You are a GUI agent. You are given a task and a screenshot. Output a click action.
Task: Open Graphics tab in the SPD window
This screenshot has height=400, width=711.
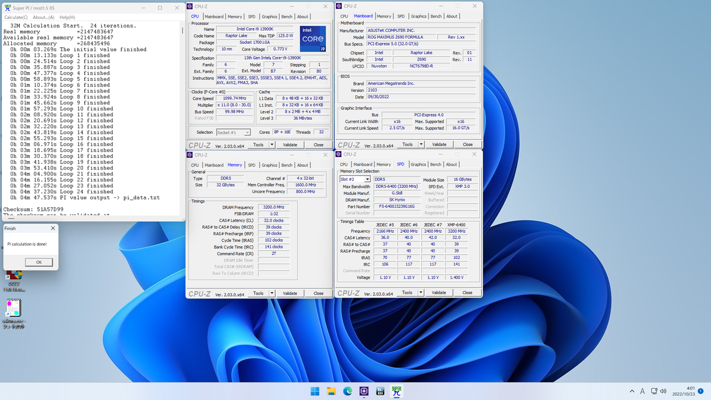tap(418, 165)
